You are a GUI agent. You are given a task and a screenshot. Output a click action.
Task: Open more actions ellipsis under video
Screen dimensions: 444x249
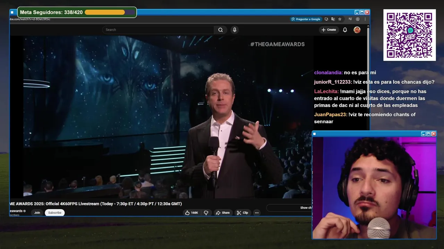[x=257, y=213]
